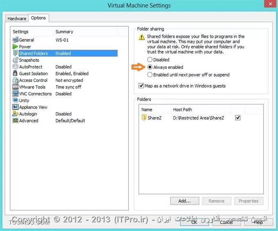Click the ShareZ name in folders list
Viewport: 278px width, 231px height.
tap(155, 118)
